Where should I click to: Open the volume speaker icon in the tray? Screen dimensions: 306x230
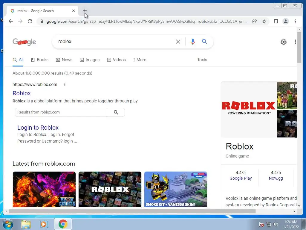pyautogui.click(x=276, y=224)
